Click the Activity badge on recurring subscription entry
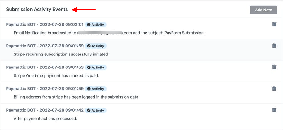The height and width of the screenshot is (130, 283). [x=96, y=46]
